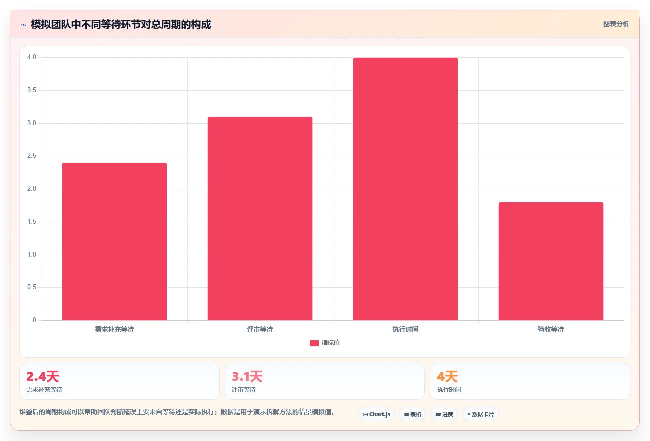This screenshot has width=650, height=441.
Task: Click the chart title 模拟团队中不同等待环节对总周期的构成
Action: point(121,24)
